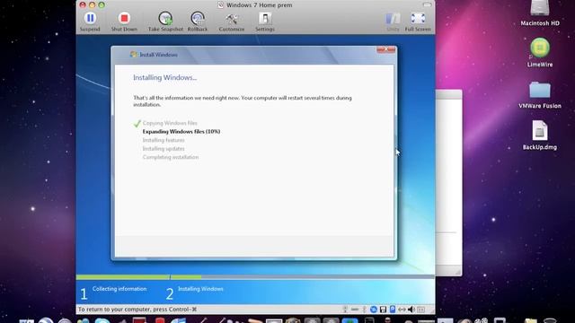Screen dimensions: 575x323
Task: Click the greyed Unity toolbar icon
Action: point(393,22)
